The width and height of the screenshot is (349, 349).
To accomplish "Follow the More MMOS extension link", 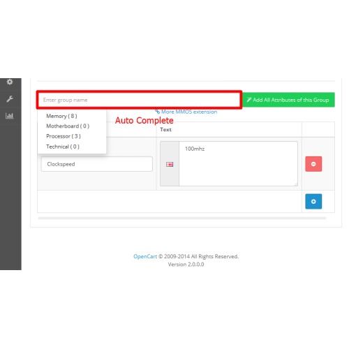I will tap(189, 112).
